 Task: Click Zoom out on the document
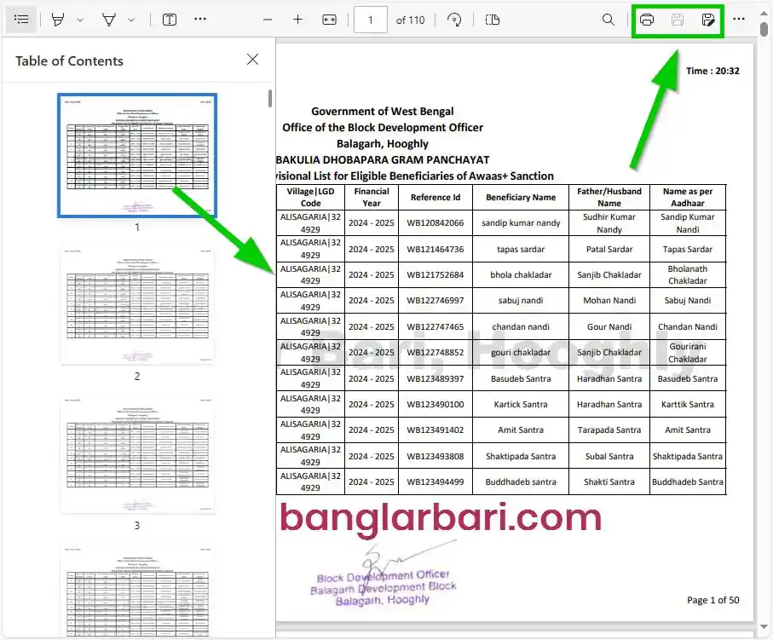click(267, 19)
